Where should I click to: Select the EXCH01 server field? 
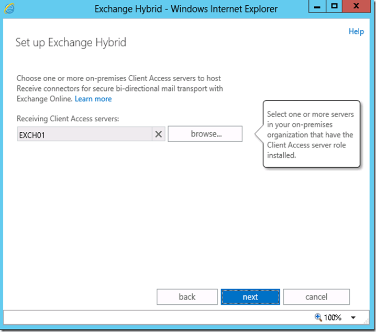click(x=85, y=134)
